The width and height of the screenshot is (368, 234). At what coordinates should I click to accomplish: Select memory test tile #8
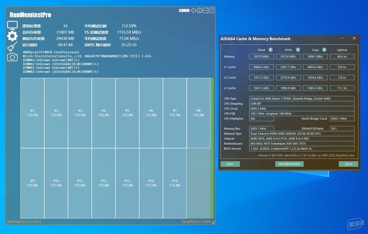198,113
